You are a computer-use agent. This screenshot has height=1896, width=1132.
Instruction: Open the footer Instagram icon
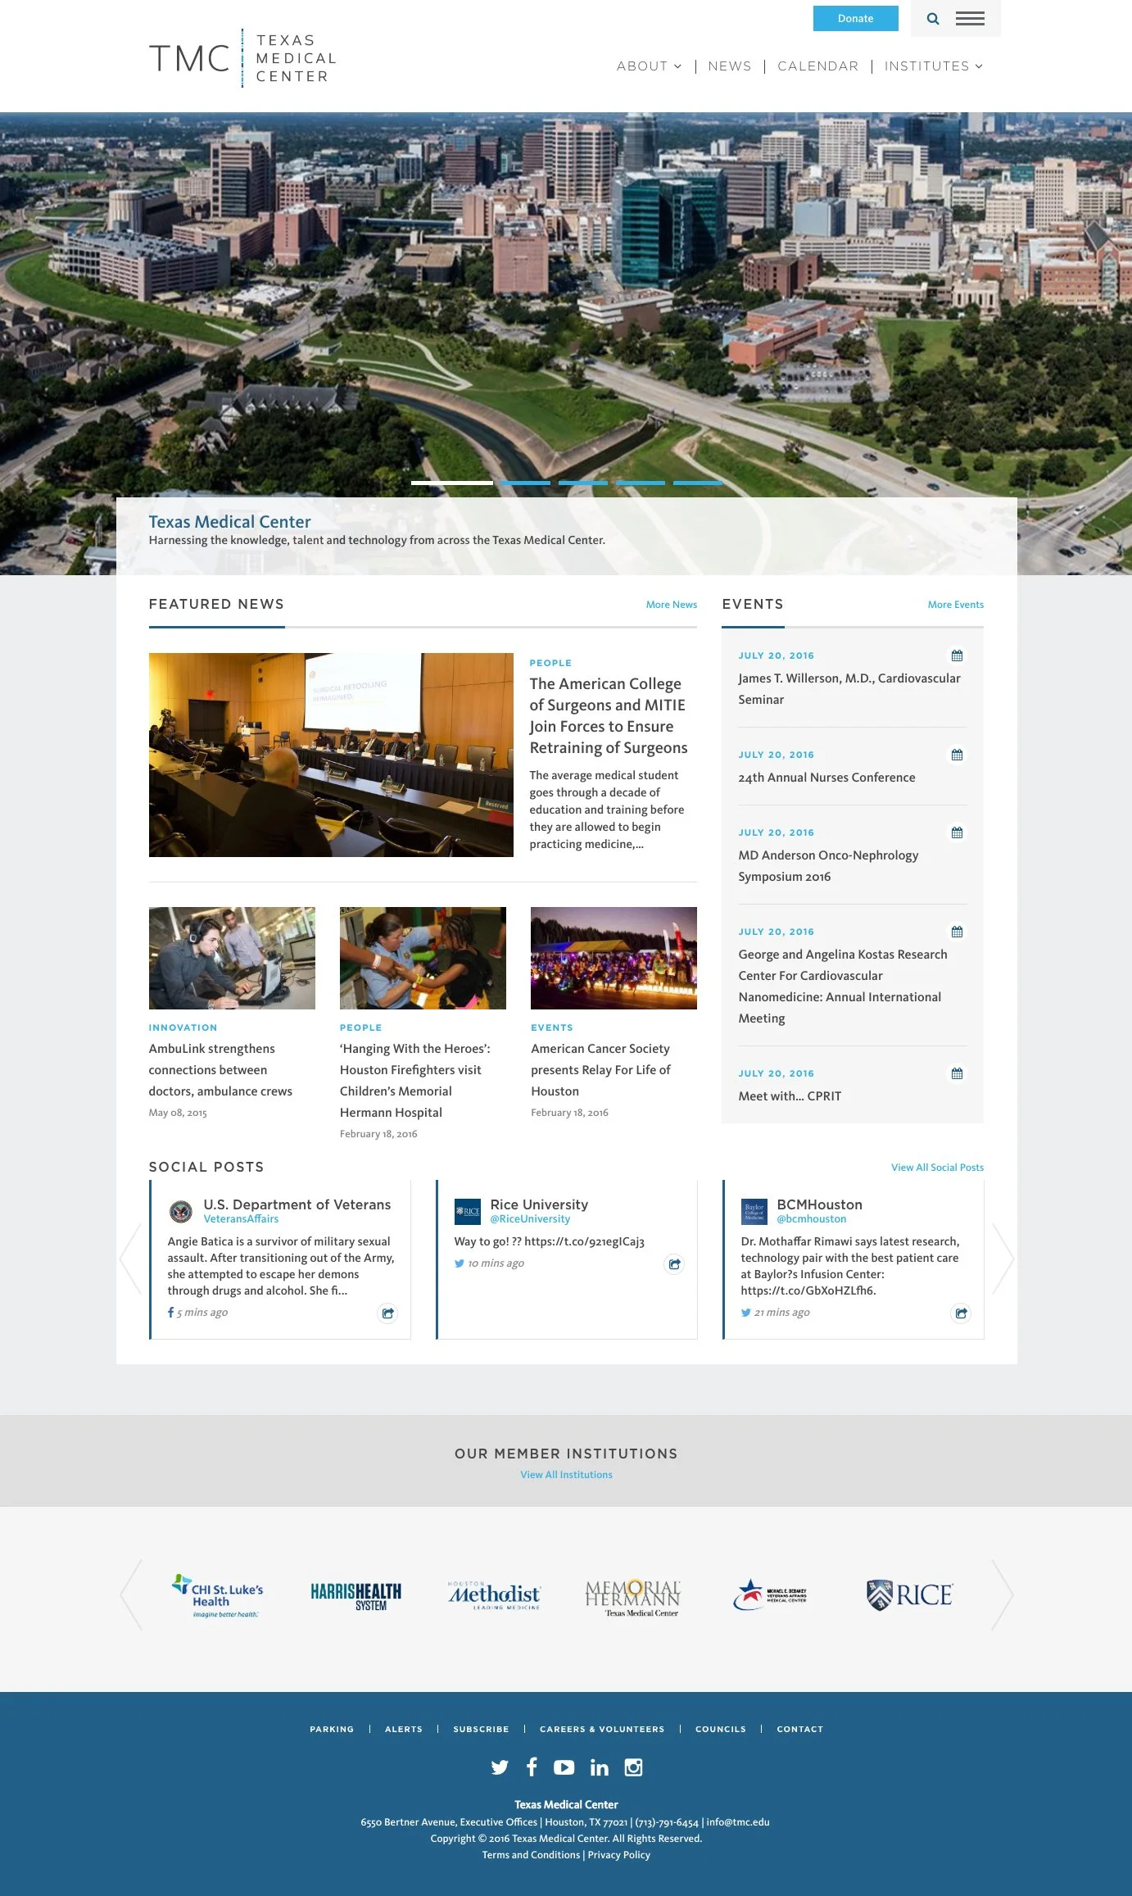click(633, 1767)
